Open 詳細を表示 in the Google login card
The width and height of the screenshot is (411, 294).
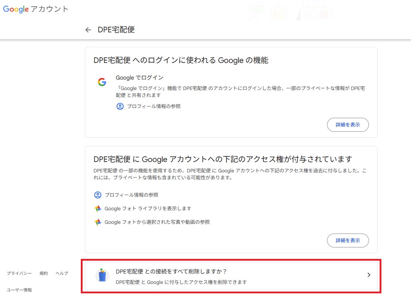point(348,125)
